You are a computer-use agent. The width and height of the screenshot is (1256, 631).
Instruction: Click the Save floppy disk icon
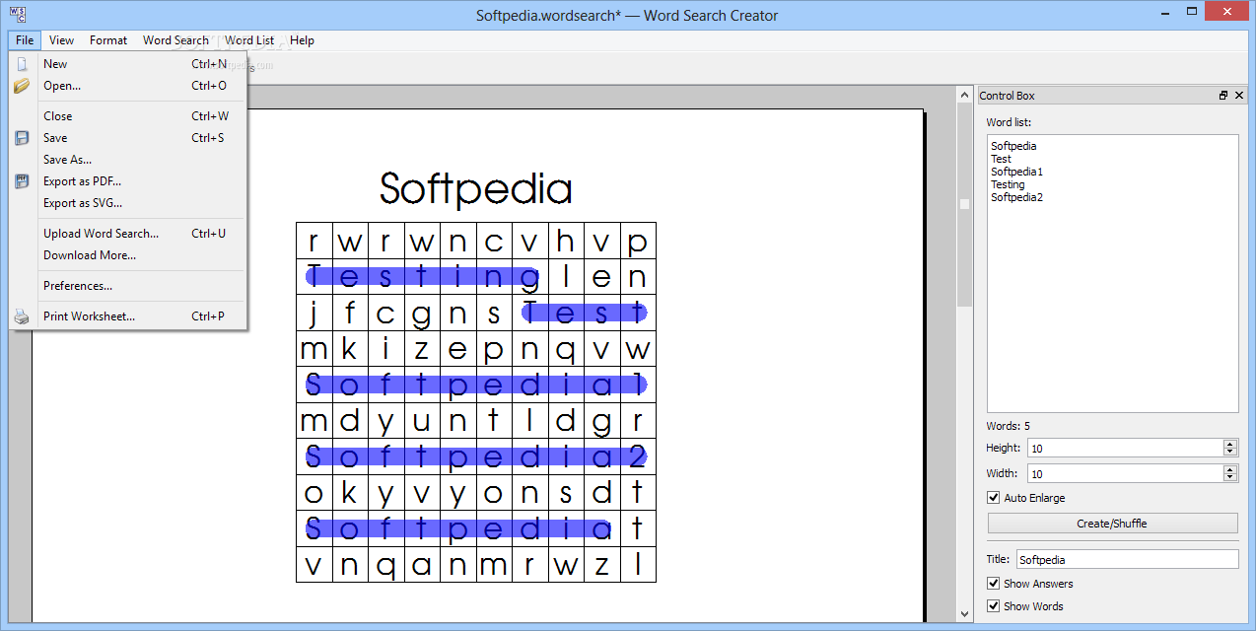click(x=22, y=138)
